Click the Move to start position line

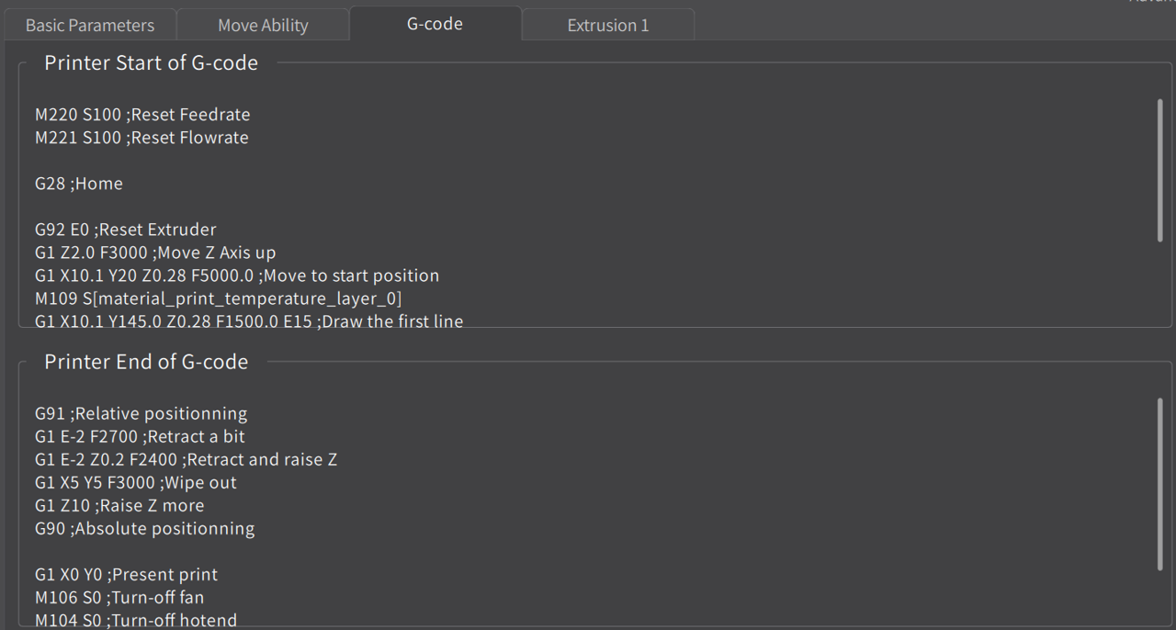pos(237,276)
